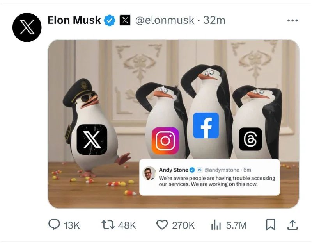Like the post with the heart icon
Image resolution: width=312 pixels, height=243 pixels.
[x=162, y=225]
